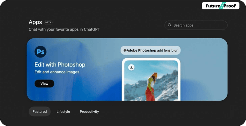Click the snowboarder's orange beanie in preview
This screenshot has height=126, width=246.
(154, 75)
